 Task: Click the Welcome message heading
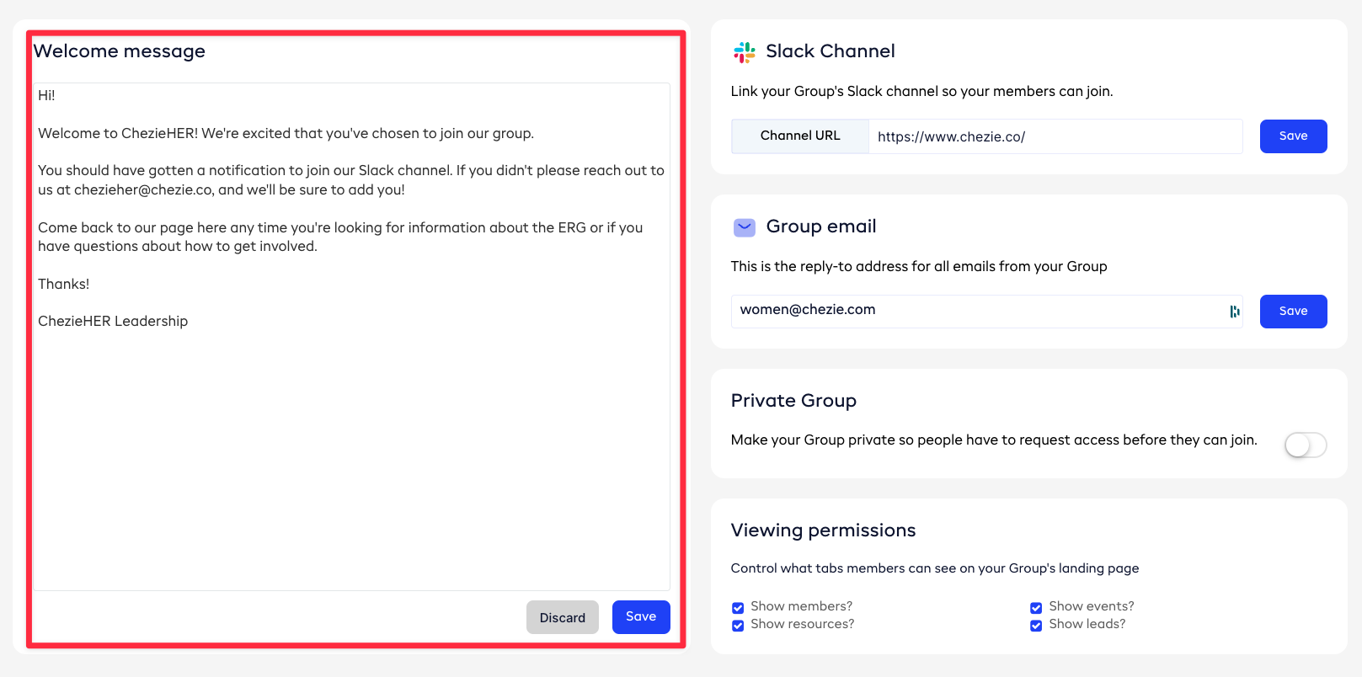click(120, 51)
